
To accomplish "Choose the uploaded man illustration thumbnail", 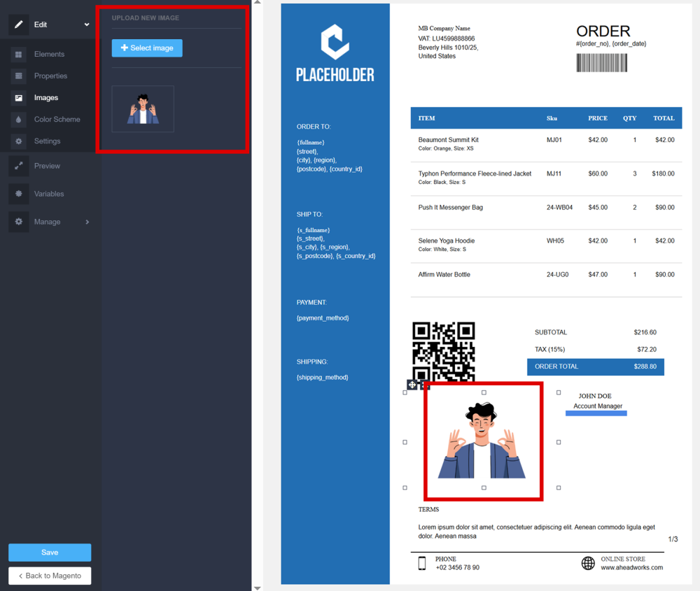I will point(143,109).
